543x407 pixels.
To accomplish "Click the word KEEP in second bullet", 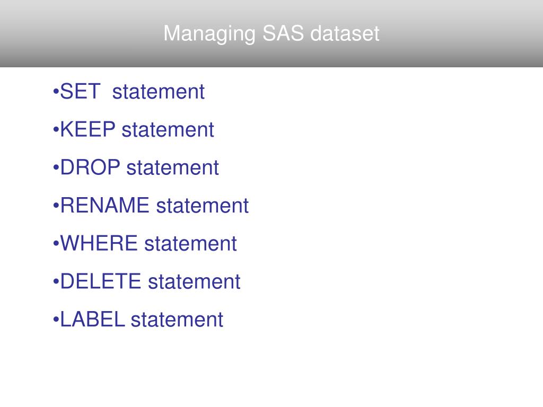I will click(x=88, y=129).
